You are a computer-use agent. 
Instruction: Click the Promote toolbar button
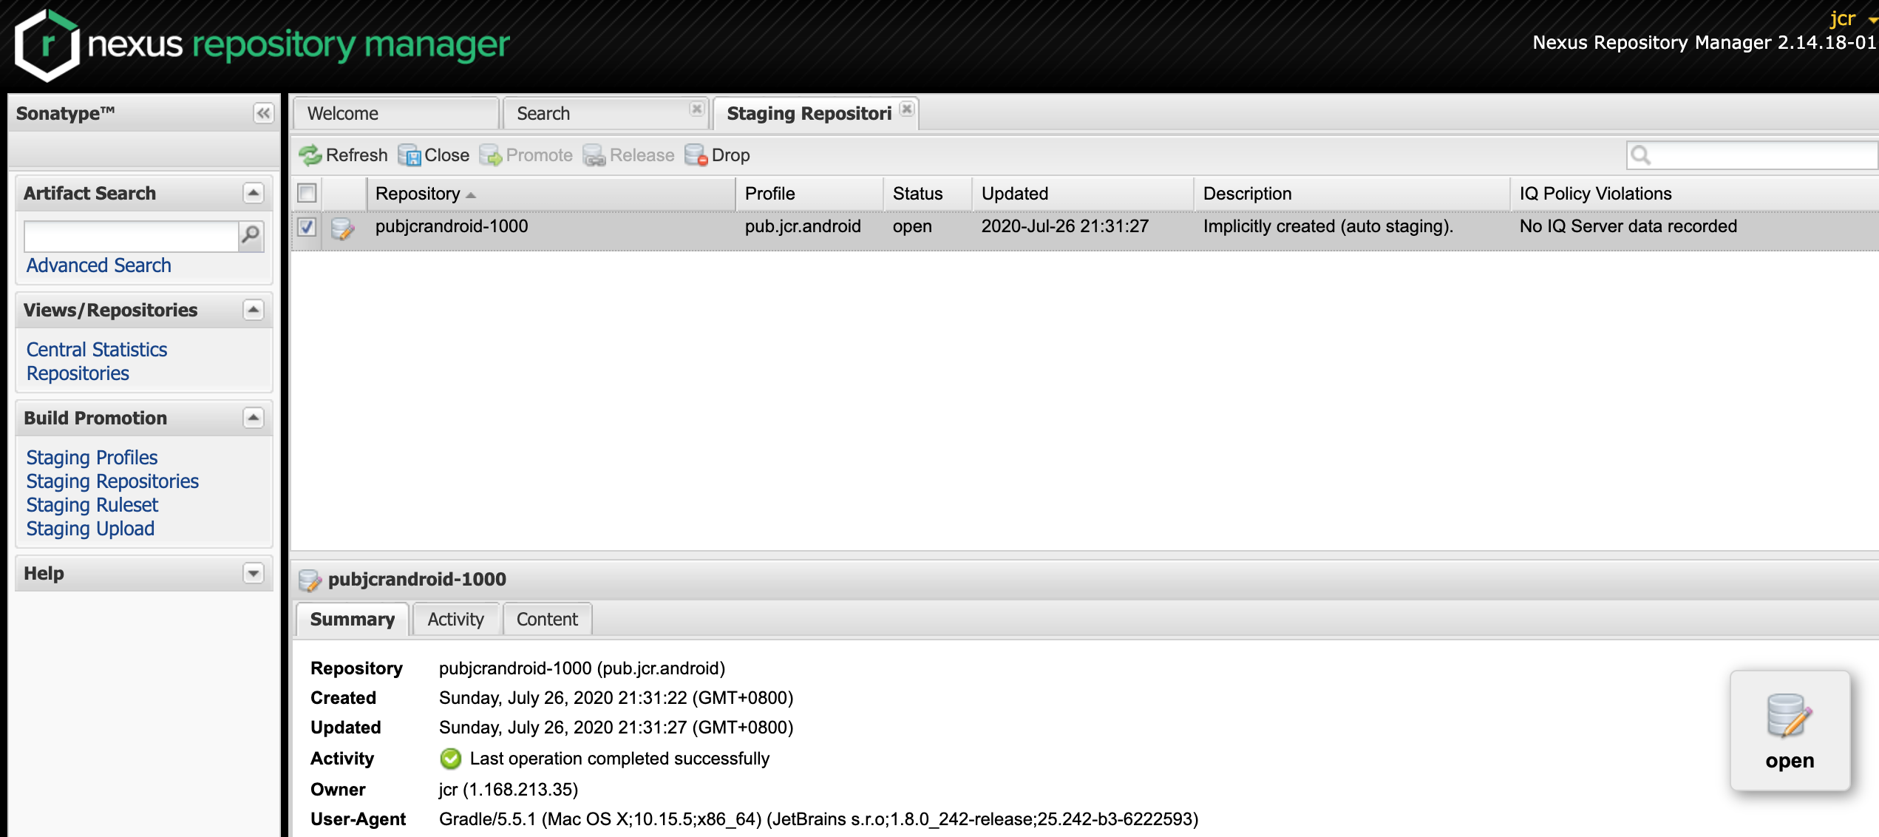tap(526, 155)
